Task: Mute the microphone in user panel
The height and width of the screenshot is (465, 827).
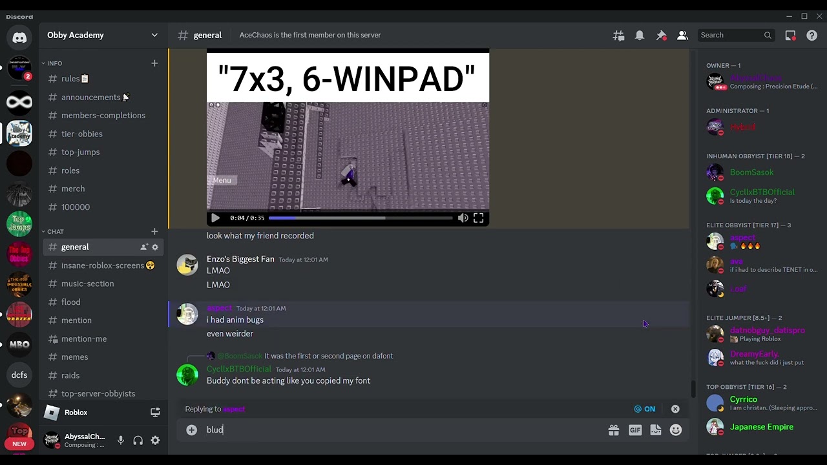Action: (121, 440)
